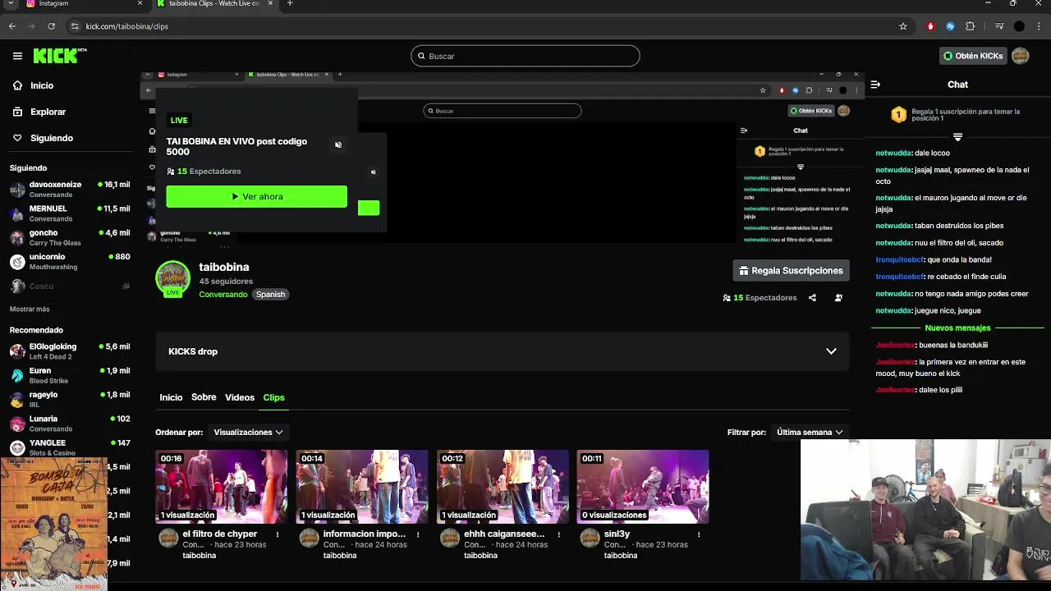This screenshot has height=591, width=1051.
Task: Open the Última semana filter dropdown
Action: tap(810, 432)
